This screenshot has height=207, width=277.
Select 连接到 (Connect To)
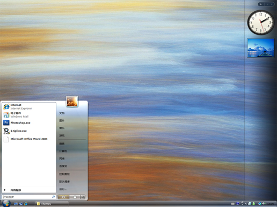click(x=63, y=166)
